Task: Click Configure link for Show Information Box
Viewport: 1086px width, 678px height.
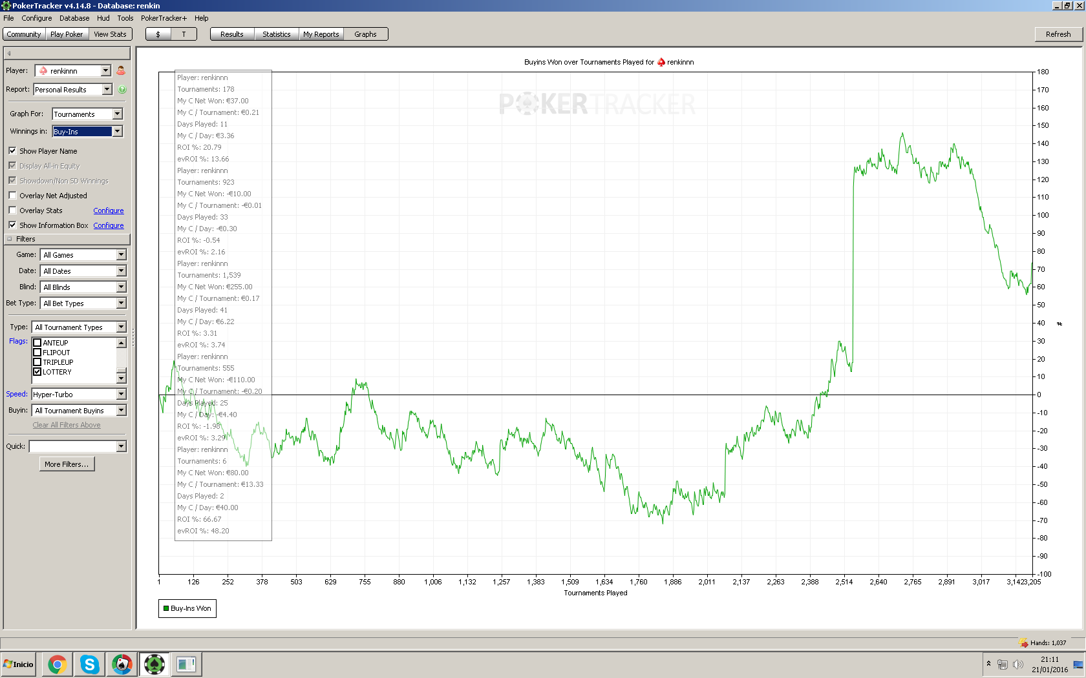Action: pyautogui.click(x=109, y=225)
